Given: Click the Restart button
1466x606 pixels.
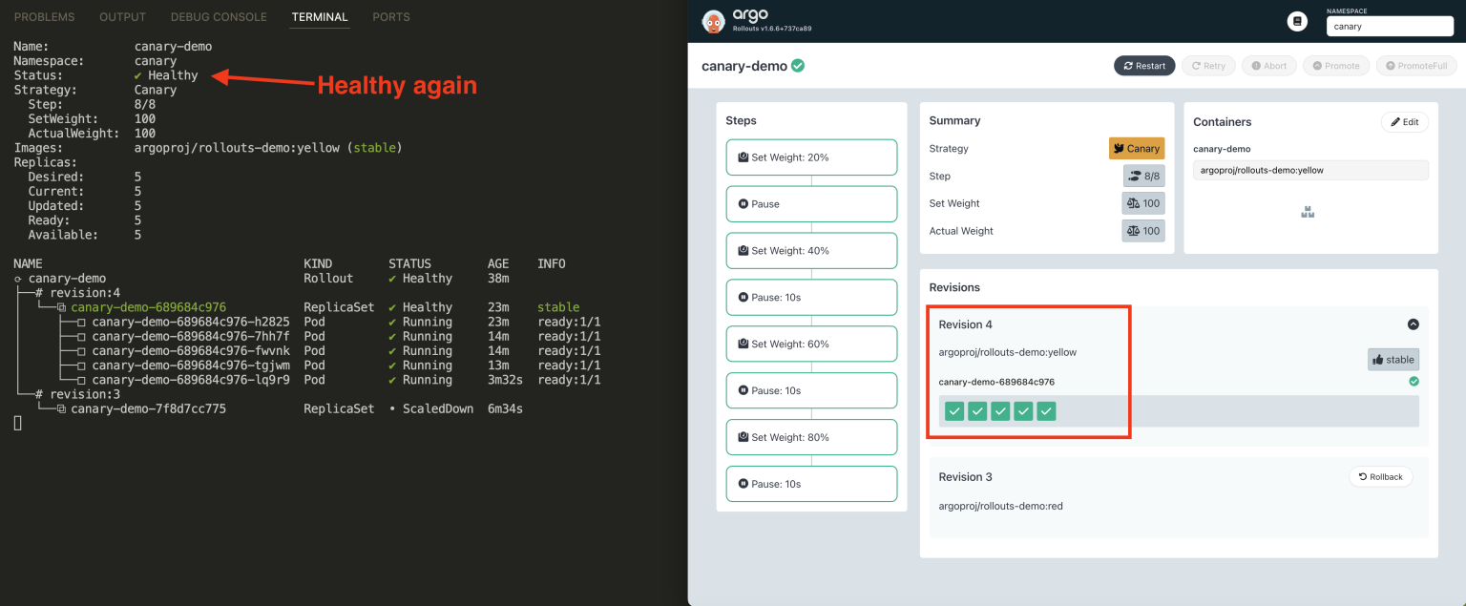Looking at the screenshot, I should (1143, 65).
